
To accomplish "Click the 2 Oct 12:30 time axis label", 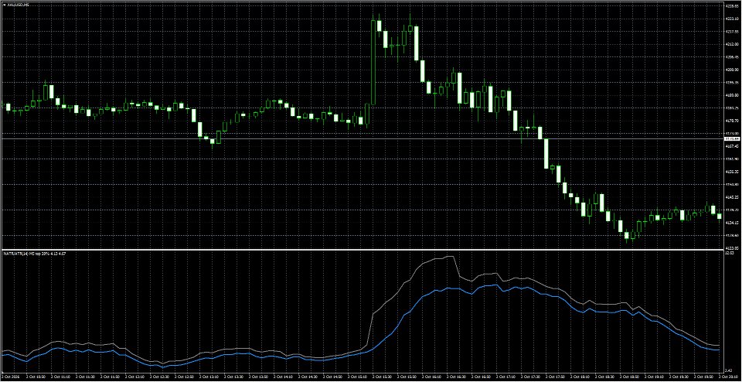I will [x=161, y=377].
